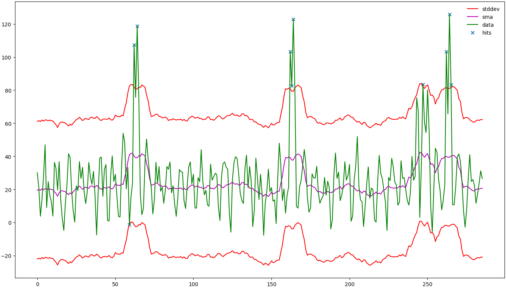Click the x-axis tick label 100

193,283
